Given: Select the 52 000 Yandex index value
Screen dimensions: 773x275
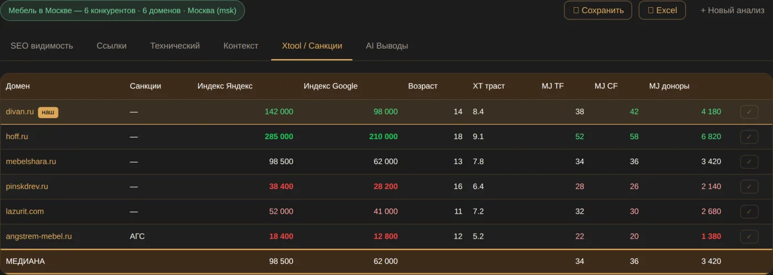Looking at the screenshot, I should 281,211.
